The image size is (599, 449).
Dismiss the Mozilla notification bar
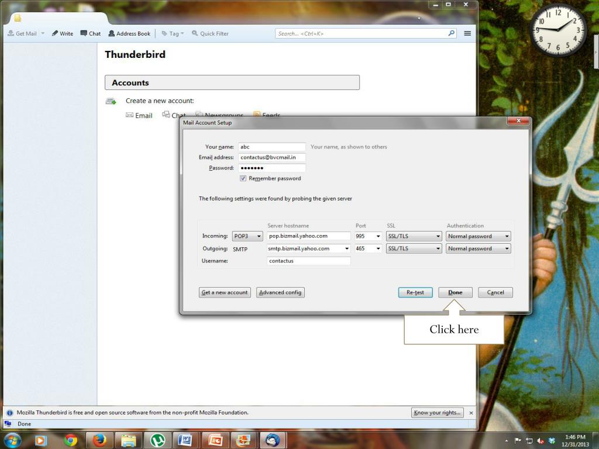[471, 413]
